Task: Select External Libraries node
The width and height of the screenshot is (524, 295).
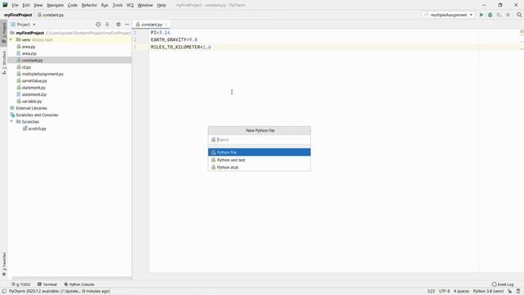Action: click(31, 108)
